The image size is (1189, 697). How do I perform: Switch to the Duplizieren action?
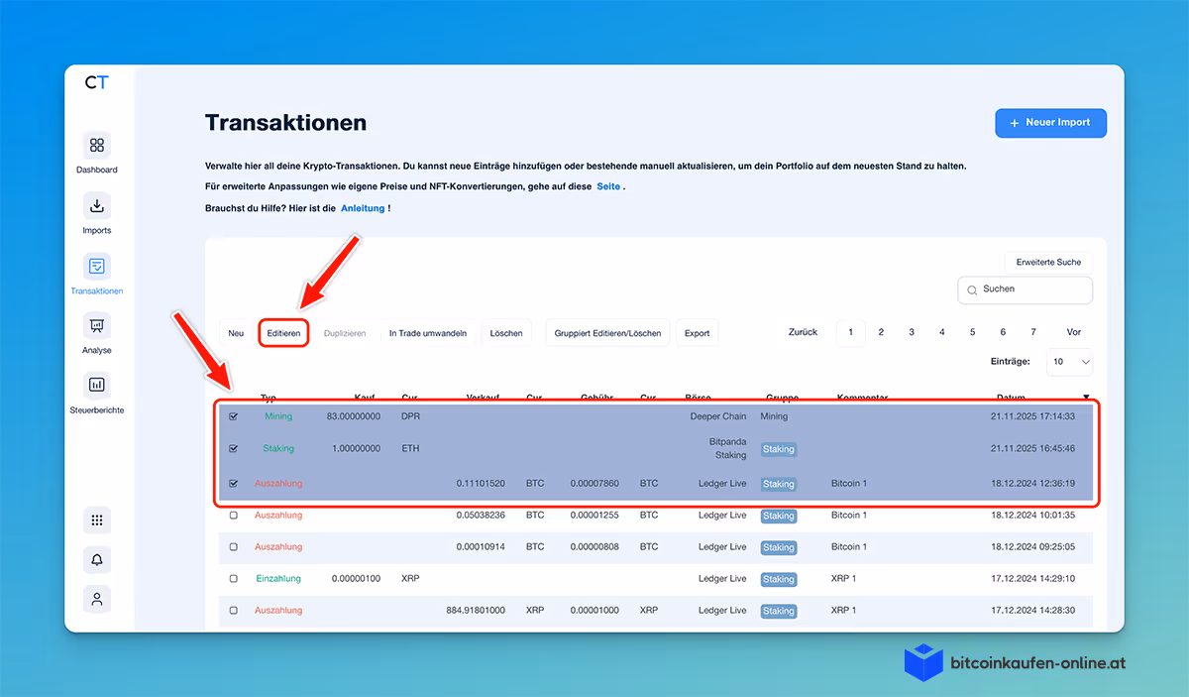345,333
